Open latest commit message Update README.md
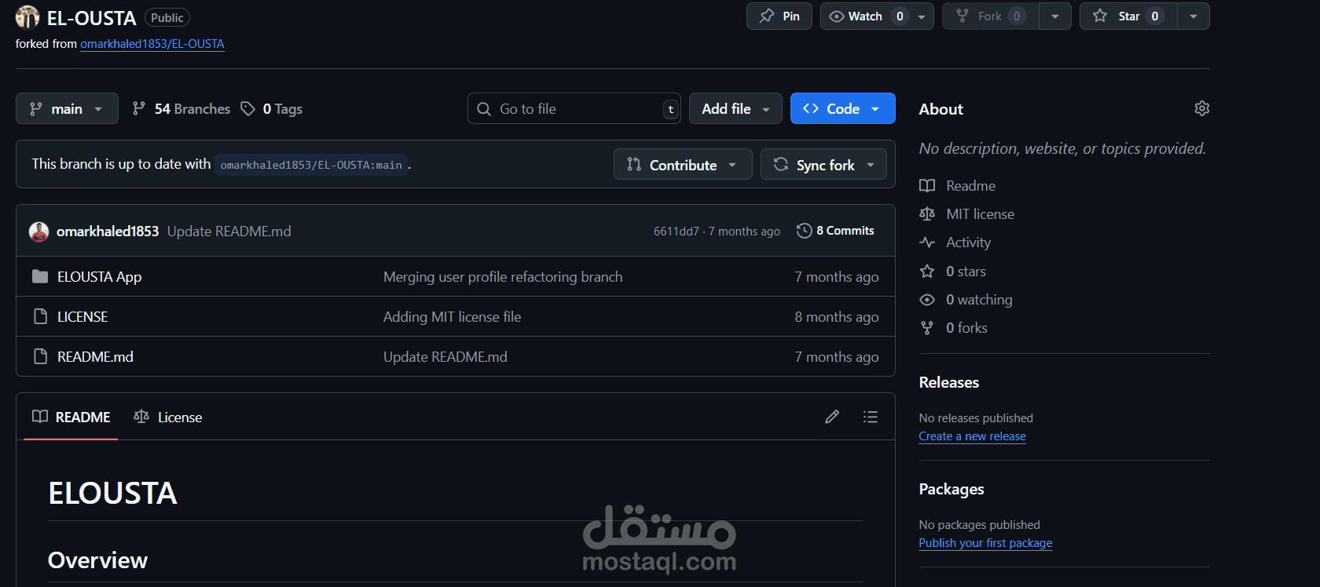Screen dimensions: 1320x587 coord(229,231)
